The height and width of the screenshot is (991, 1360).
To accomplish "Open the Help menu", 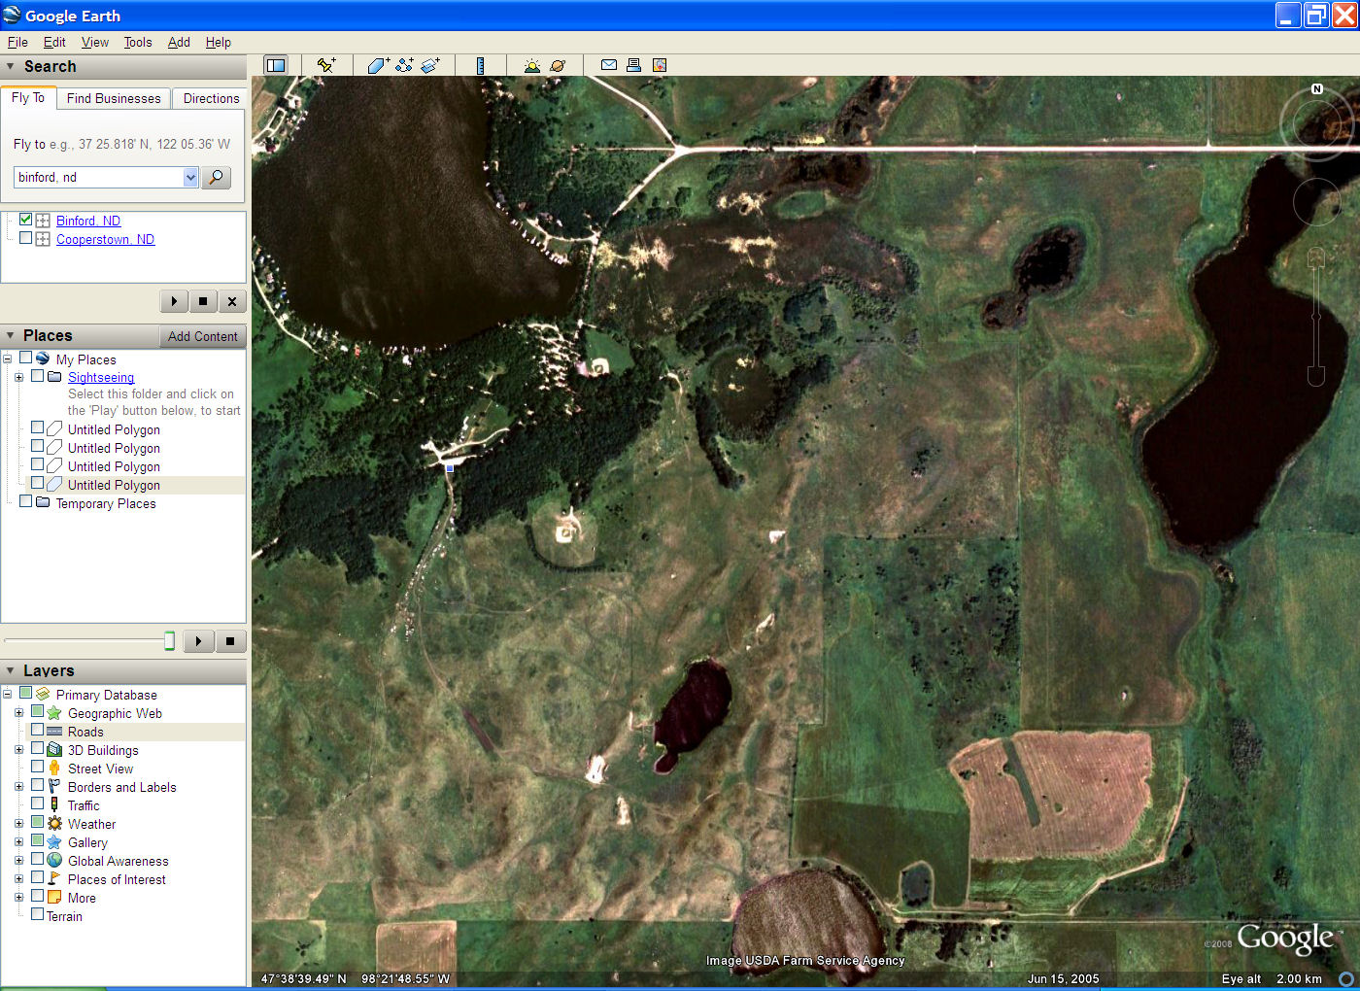I will (219, 42).
